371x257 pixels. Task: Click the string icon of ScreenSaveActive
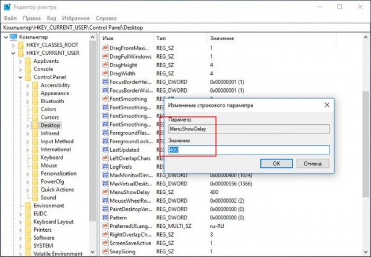coord(105,243)
